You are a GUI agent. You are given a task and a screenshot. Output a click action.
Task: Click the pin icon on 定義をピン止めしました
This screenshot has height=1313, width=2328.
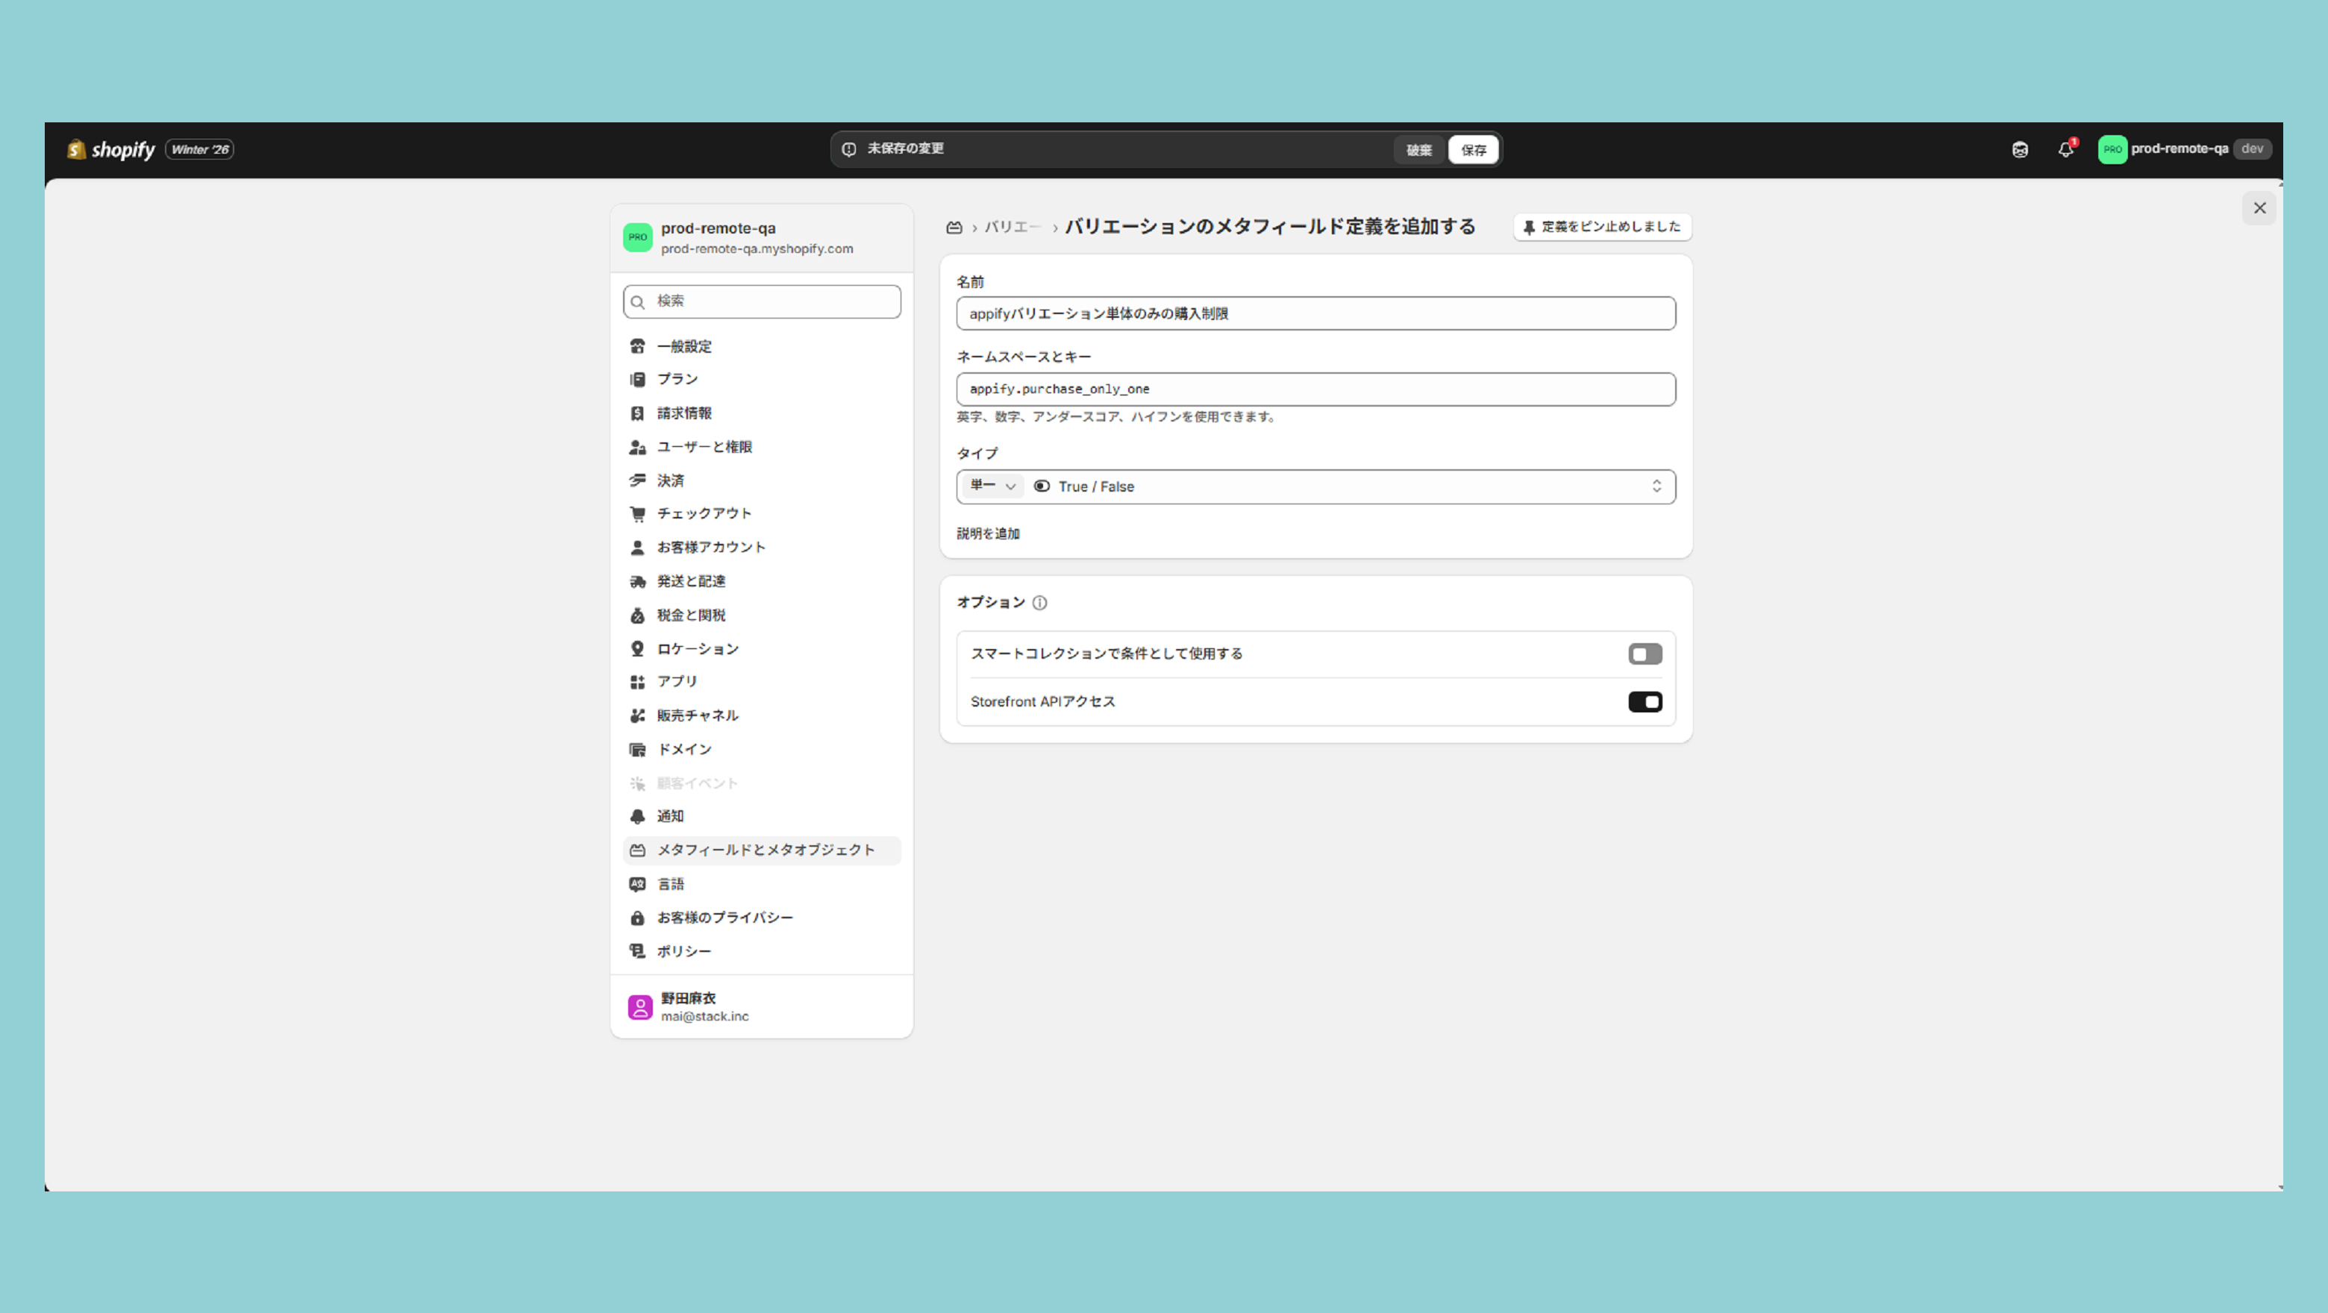(x=1529, y=228)
